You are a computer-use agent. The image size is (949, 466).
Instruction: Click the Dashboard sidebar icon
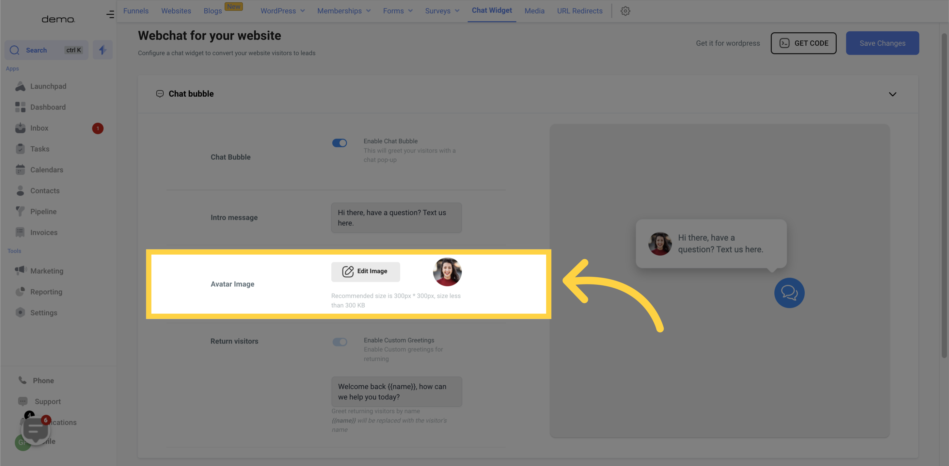coord(20,108)
